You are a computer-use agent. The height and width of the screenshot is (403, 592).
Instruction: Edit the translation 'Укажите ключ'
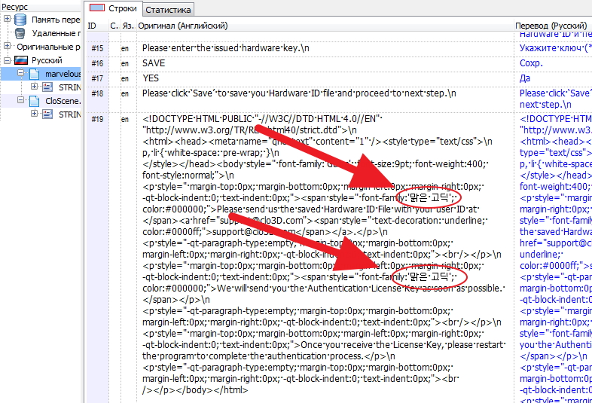555,48
